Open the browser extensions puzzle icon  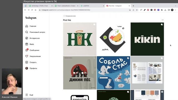click(x=162, y=10)
